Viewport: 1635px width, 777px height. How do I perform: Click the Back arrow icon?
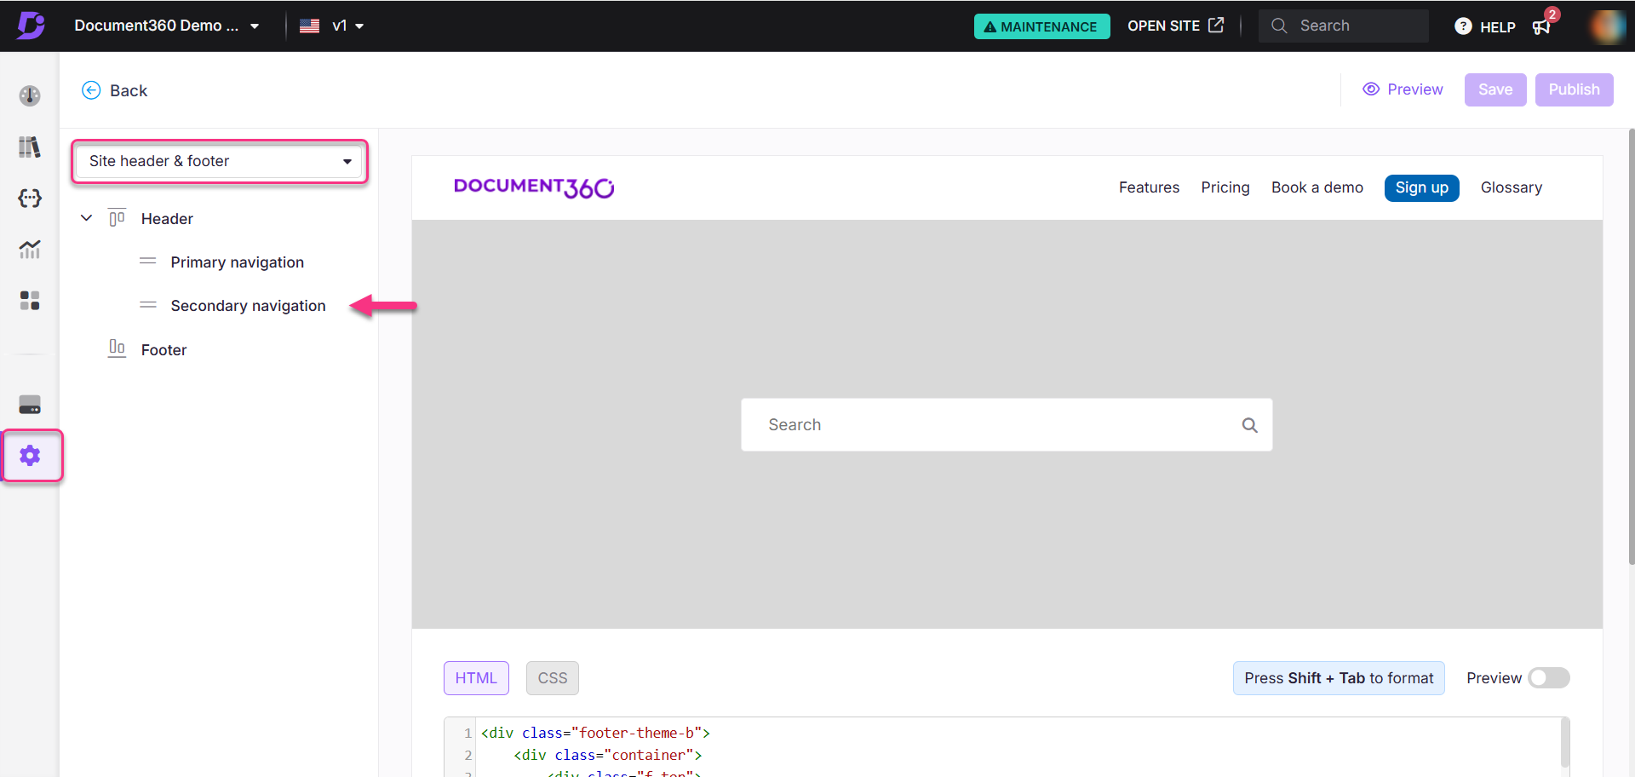91,90
